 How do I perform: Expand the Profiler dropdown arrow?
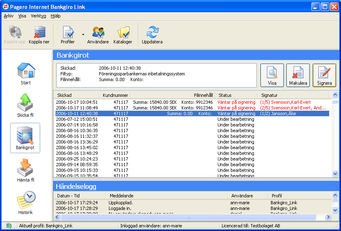tap(83, 34)
